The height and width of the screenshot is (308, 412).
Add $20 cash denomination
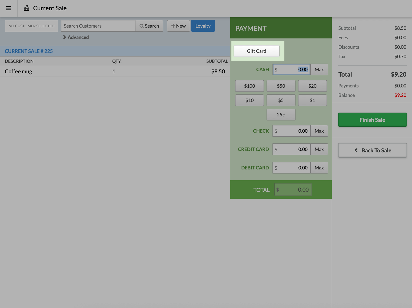pos(312,86)
